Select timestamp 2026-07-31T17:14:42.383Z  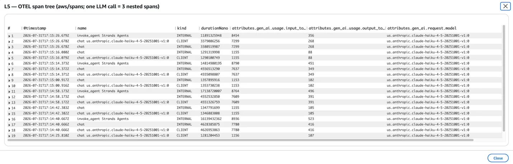click(x=46, y=108)
